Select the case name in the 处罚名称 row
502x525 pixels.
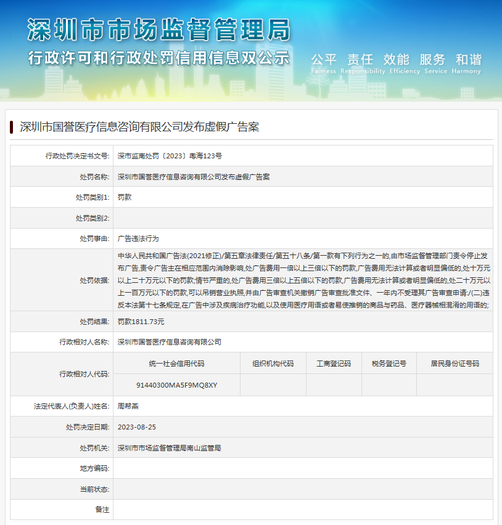click(x=194, y=177)
